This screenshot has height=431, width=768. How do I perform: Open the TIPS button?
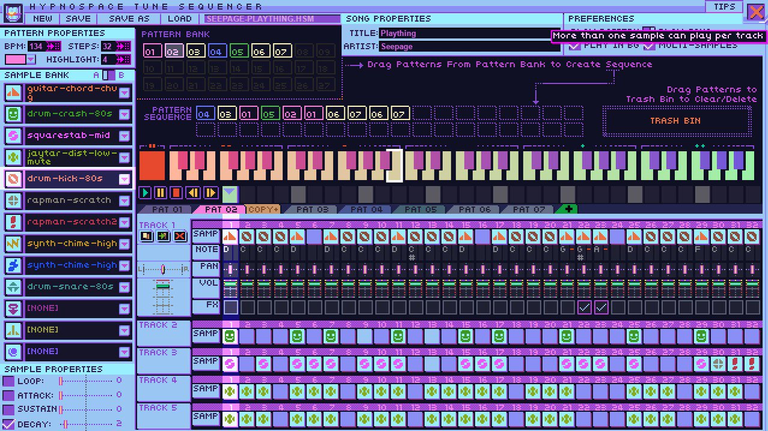(x=724, y=7)
